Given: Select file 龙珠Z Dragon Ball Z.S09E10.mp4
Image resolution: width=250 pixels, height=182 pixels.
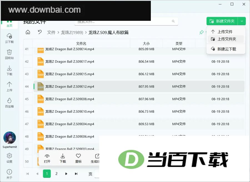Looking at the screenshot, I should (x=139, y=112).
